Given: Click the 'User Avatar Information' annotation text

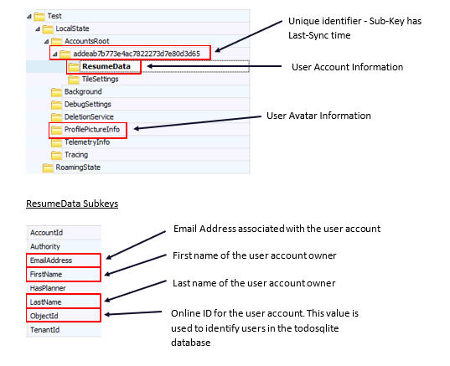Looking at the screenshot, I should (318, 116).
